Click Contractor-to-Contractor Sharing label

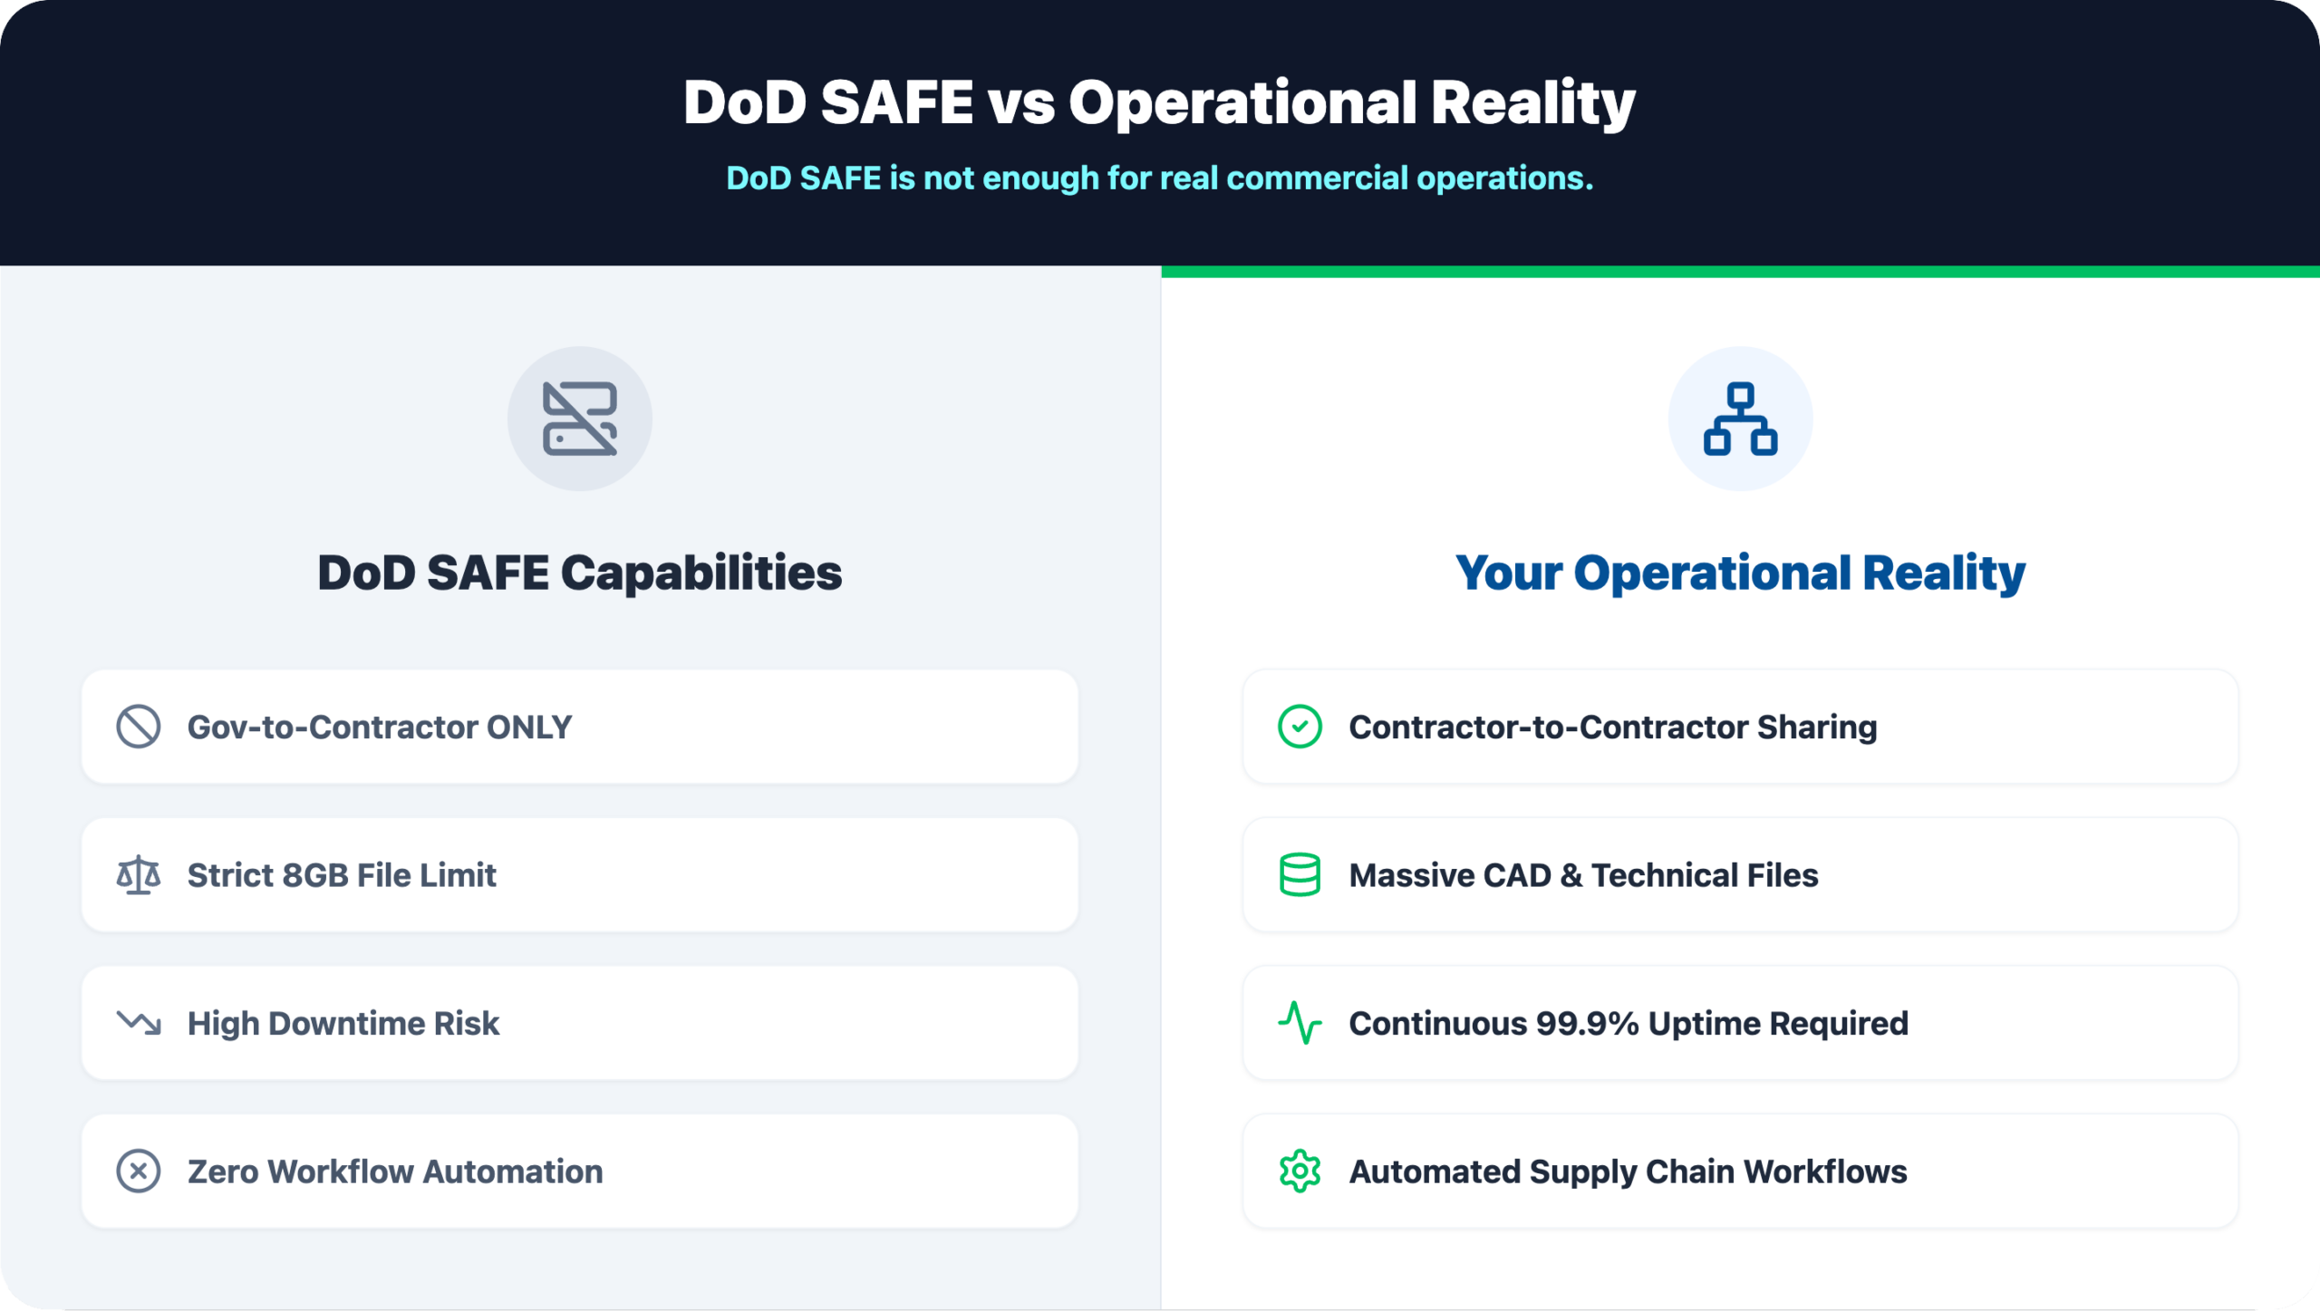click(1612, 727)
